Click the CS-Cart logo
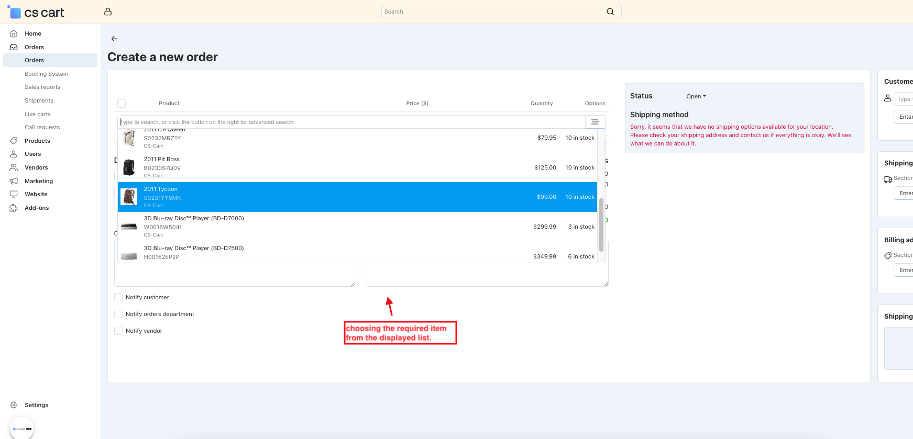The width and height of the screenshot is (913, 439). (x=36, y=12)
